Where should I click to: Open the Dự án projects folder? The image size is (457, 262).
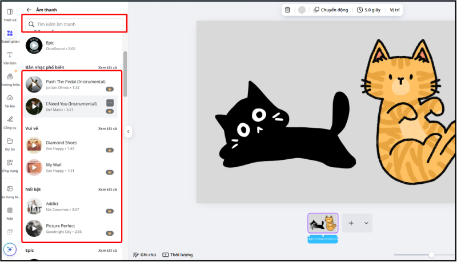[10, 143]
